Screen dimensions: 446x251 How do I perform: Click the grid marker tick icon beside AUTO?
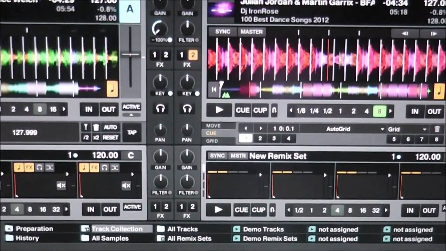tap(86, 128)
